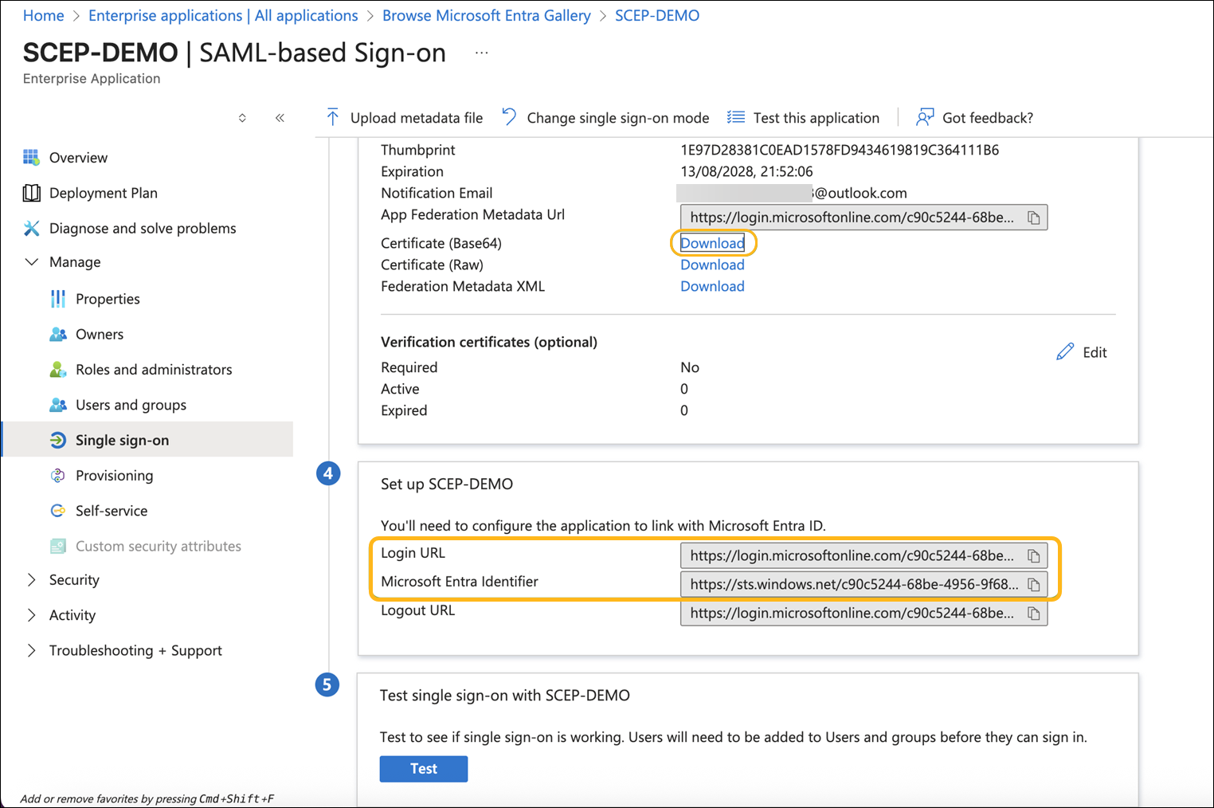
Task: Download the Federation Metadata XML
Action: (712, 287)
